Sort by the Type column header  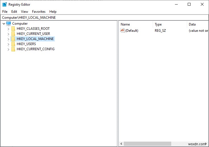(x=170, y=24)
